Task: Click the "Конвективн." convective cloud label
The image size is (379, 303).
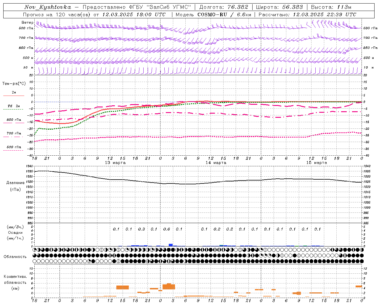Action: point(15,277)
